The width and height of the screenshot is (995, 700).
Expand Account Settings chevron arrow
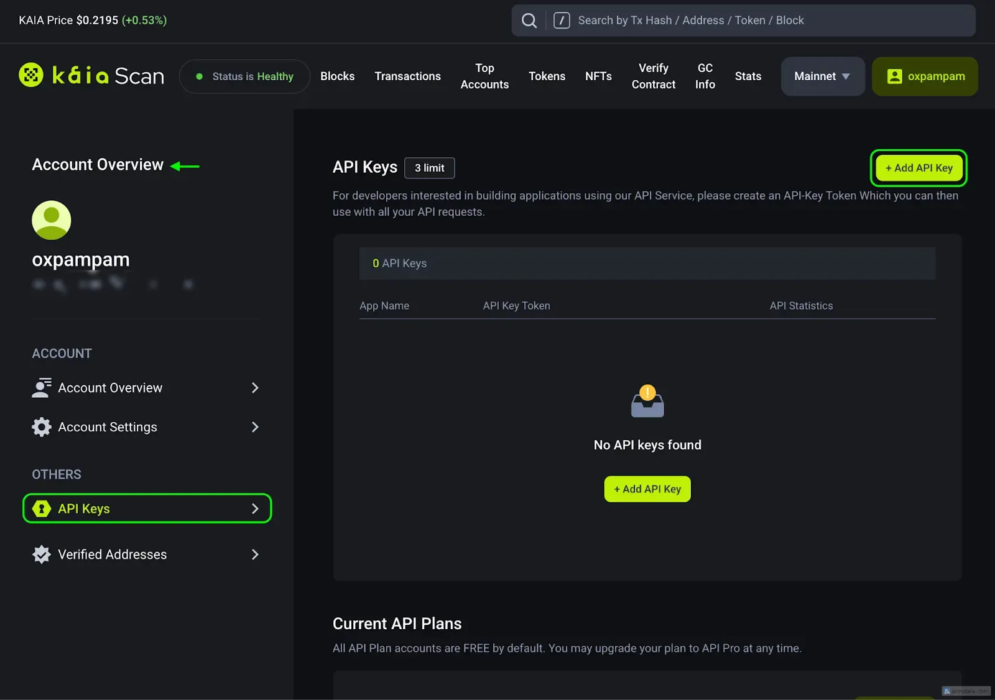255,427
